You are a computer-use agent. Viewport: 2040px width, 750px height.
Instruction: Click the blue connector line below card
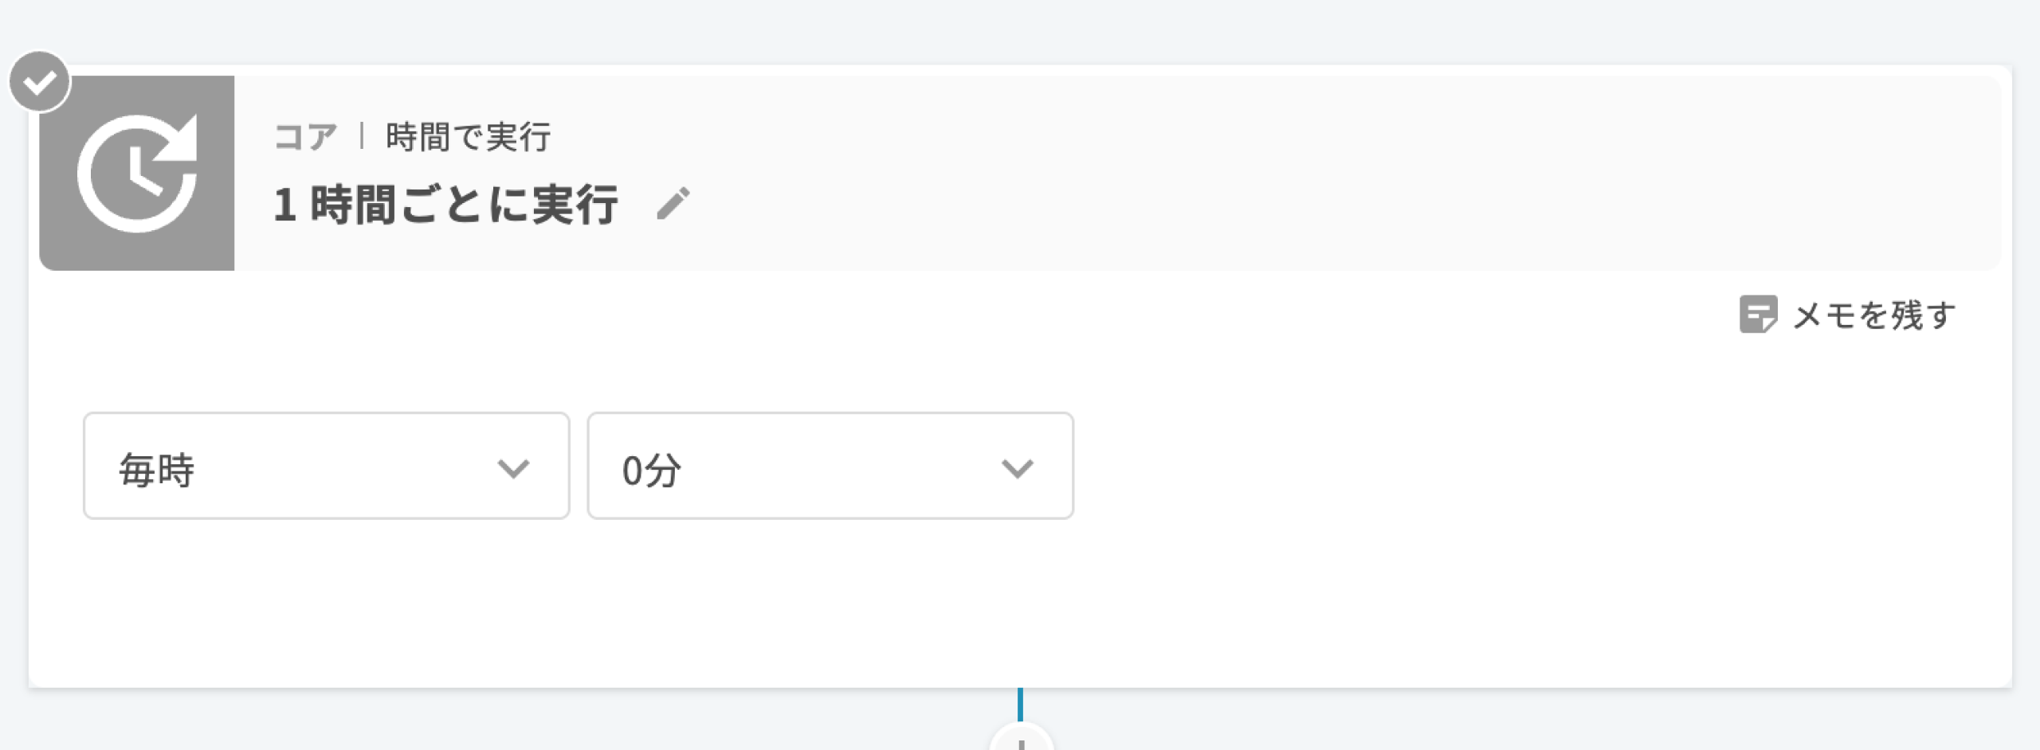coord(1020,704)
